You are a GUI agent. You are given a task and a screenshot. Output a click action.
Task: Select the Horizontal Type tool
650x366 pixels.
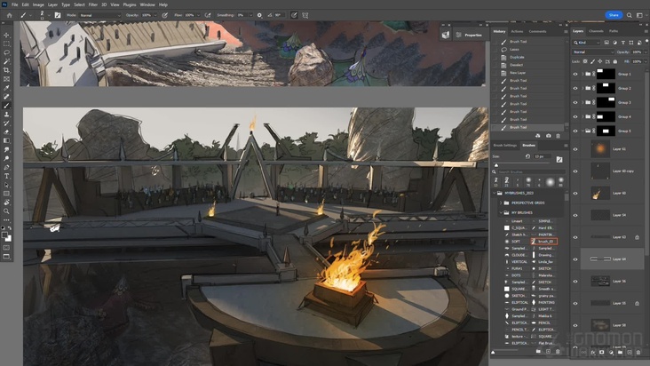point(6,176)
